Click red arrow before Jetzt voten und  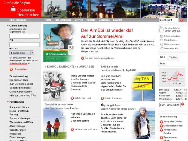click(72, 98)
